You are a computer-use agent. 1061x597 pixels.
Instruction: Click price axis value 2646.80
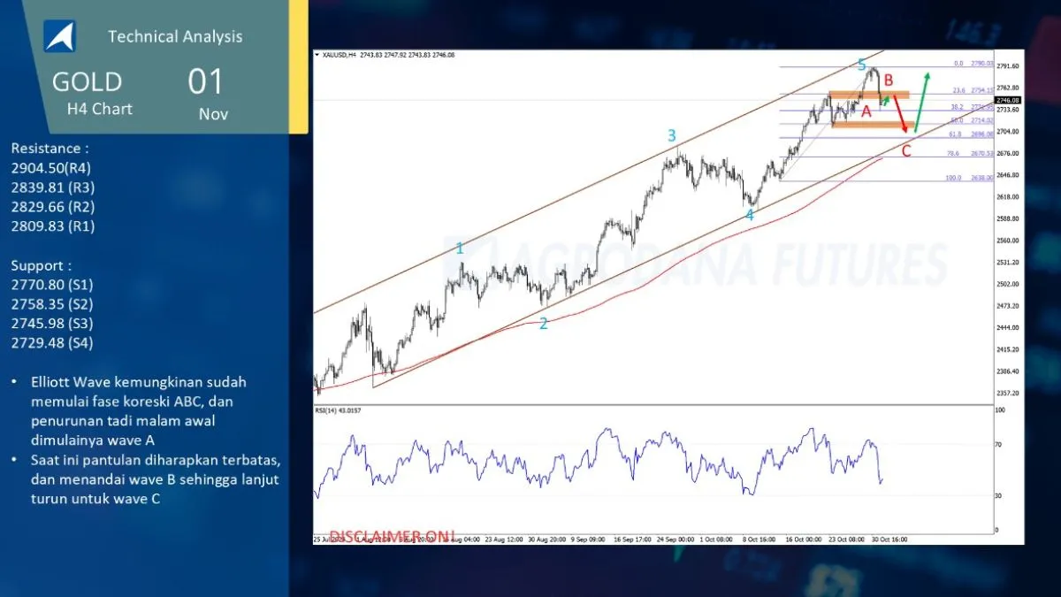coord(1007,175)
